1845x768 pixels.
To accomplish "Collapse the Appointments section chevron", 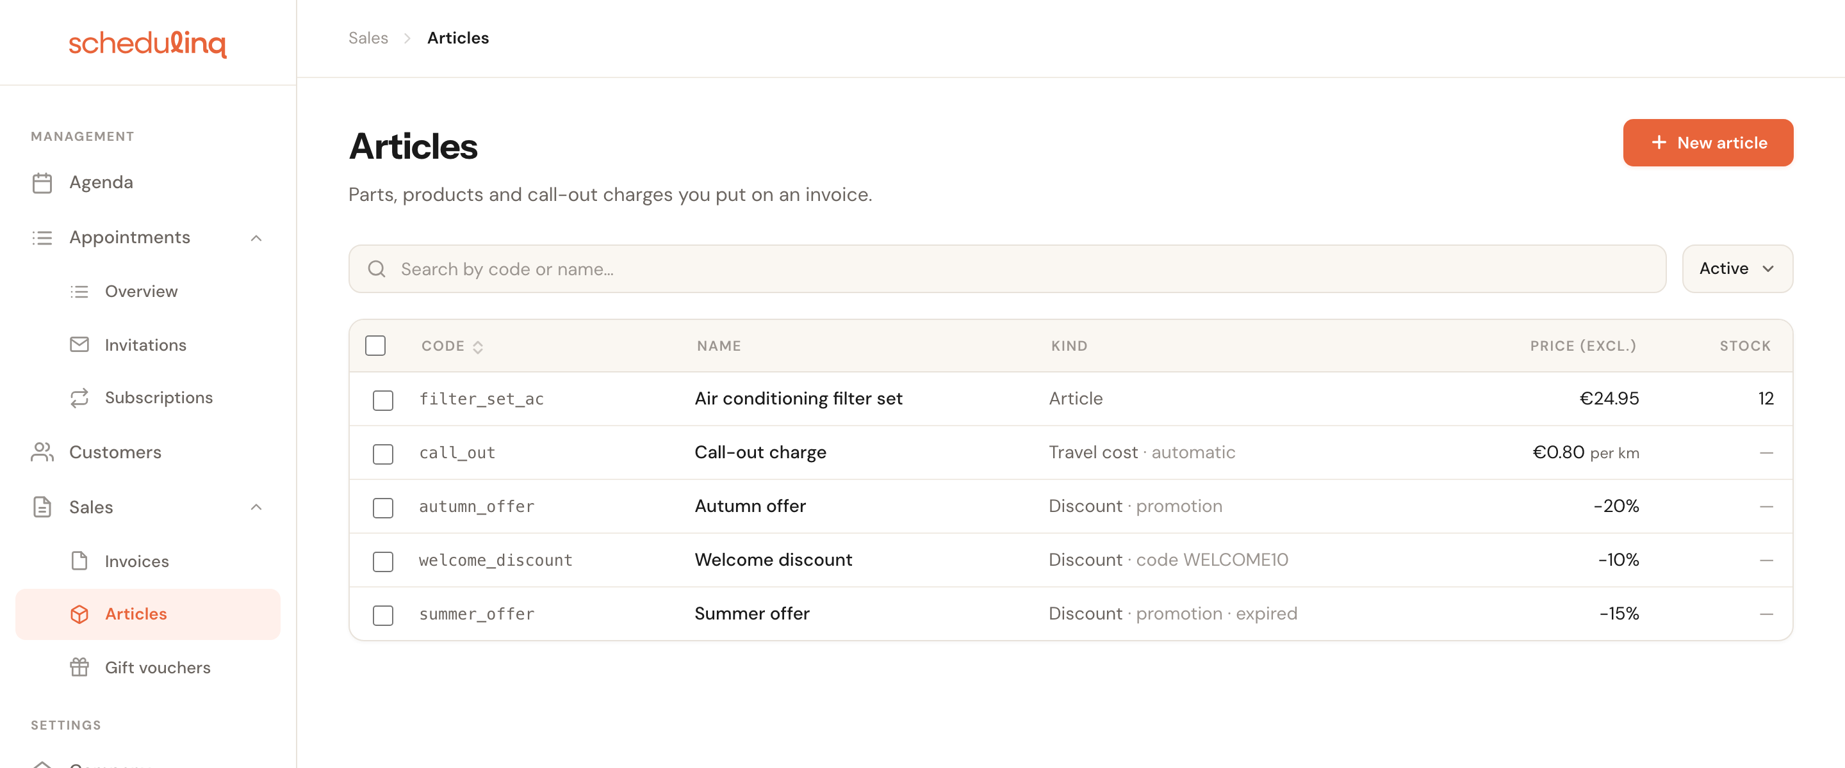I will 256,237.
